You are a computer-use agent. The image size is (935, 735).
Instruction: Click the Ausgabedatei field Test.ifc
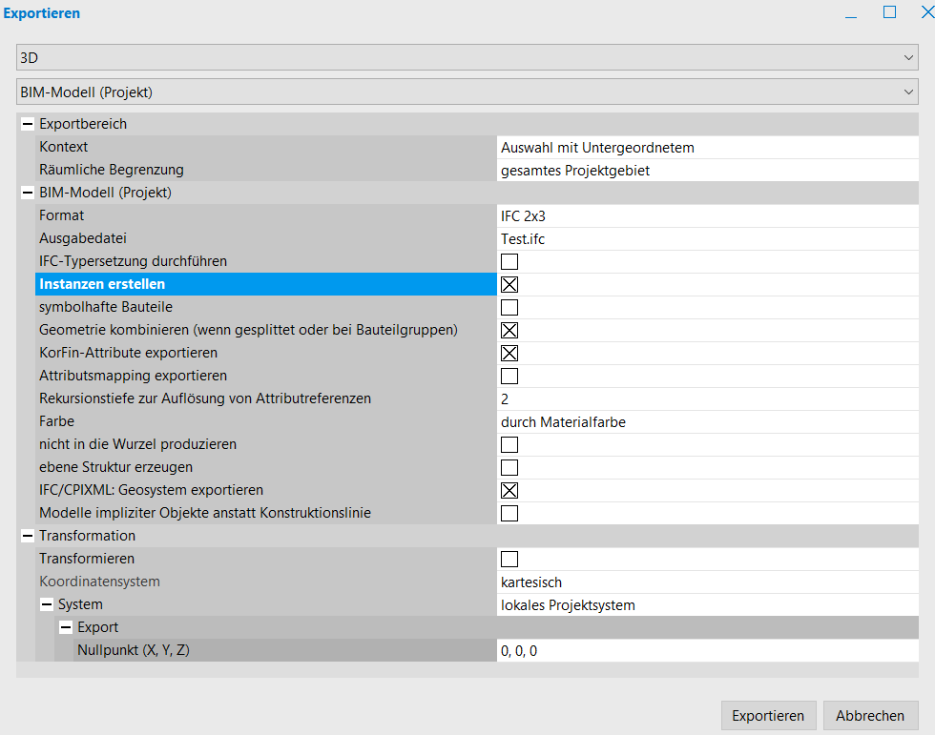click(706, 238)
